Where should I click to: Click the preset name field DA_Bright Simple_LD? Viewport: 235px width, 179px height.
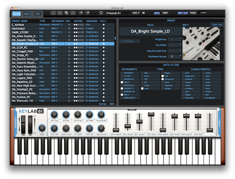click(x=150, y=31)
